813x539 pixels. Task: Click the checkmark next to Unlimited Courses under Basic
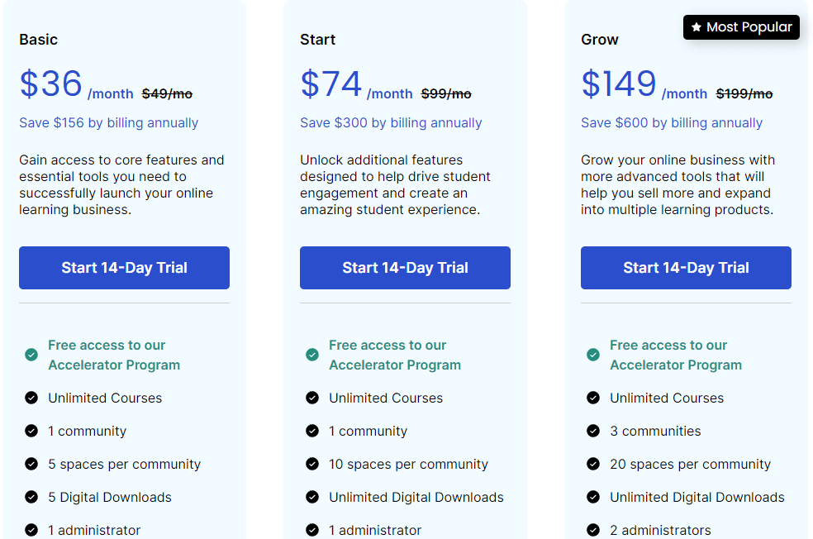(31, 398)
